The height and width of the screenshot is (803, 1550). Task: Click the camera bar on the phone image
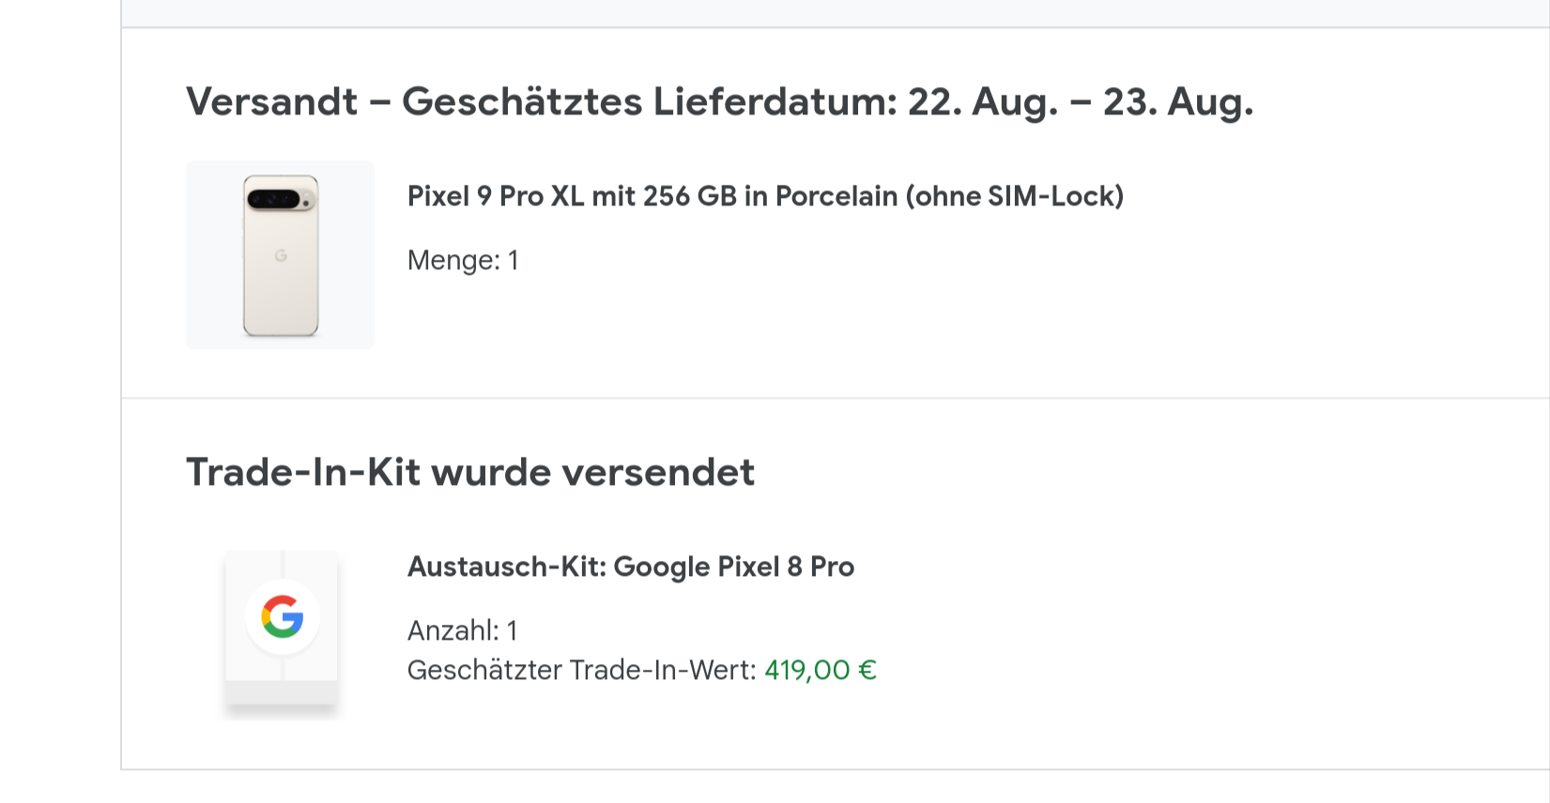[x=279, y=200]
